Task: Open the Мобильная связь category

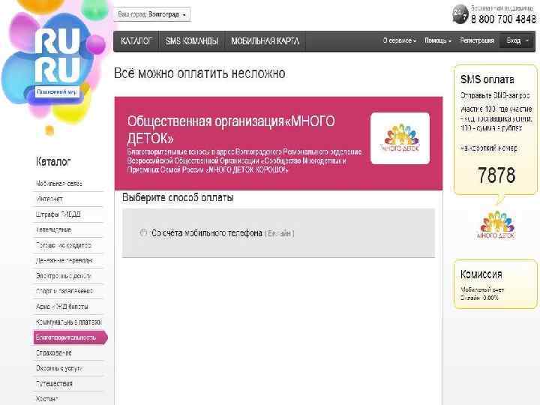Action: coord(59,184)
